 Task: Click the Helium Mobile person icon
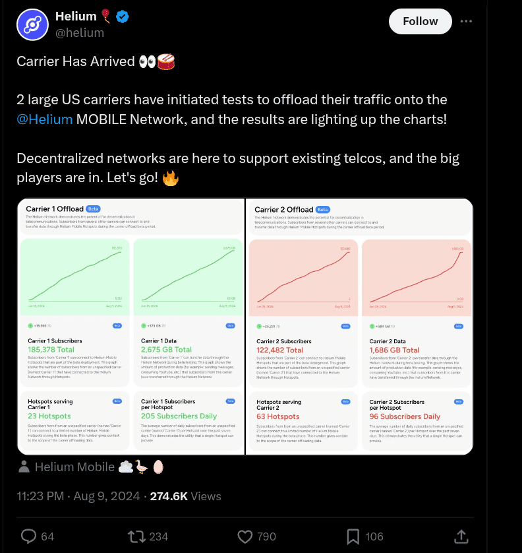click(x=24, y=467)
